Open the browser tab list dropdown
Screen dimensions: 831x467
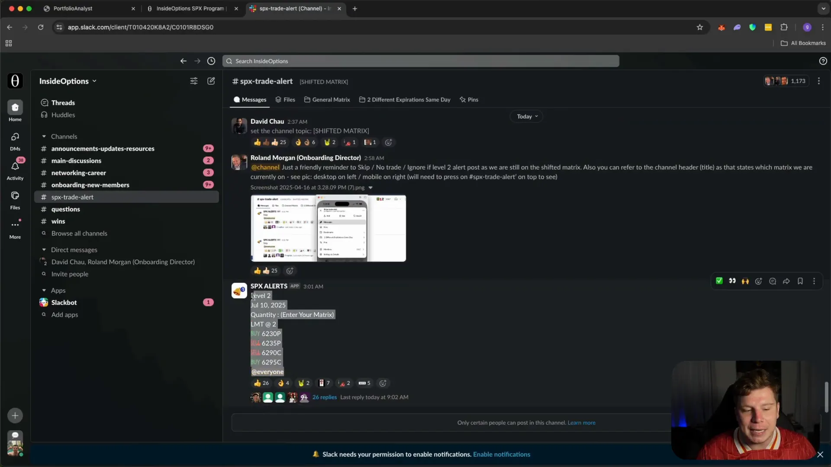click(x=823, y=8)
